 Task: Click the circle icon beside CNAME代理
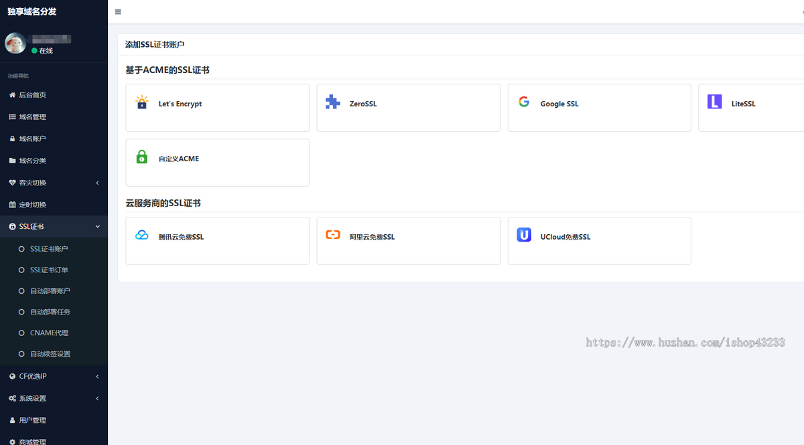(21, 333)
